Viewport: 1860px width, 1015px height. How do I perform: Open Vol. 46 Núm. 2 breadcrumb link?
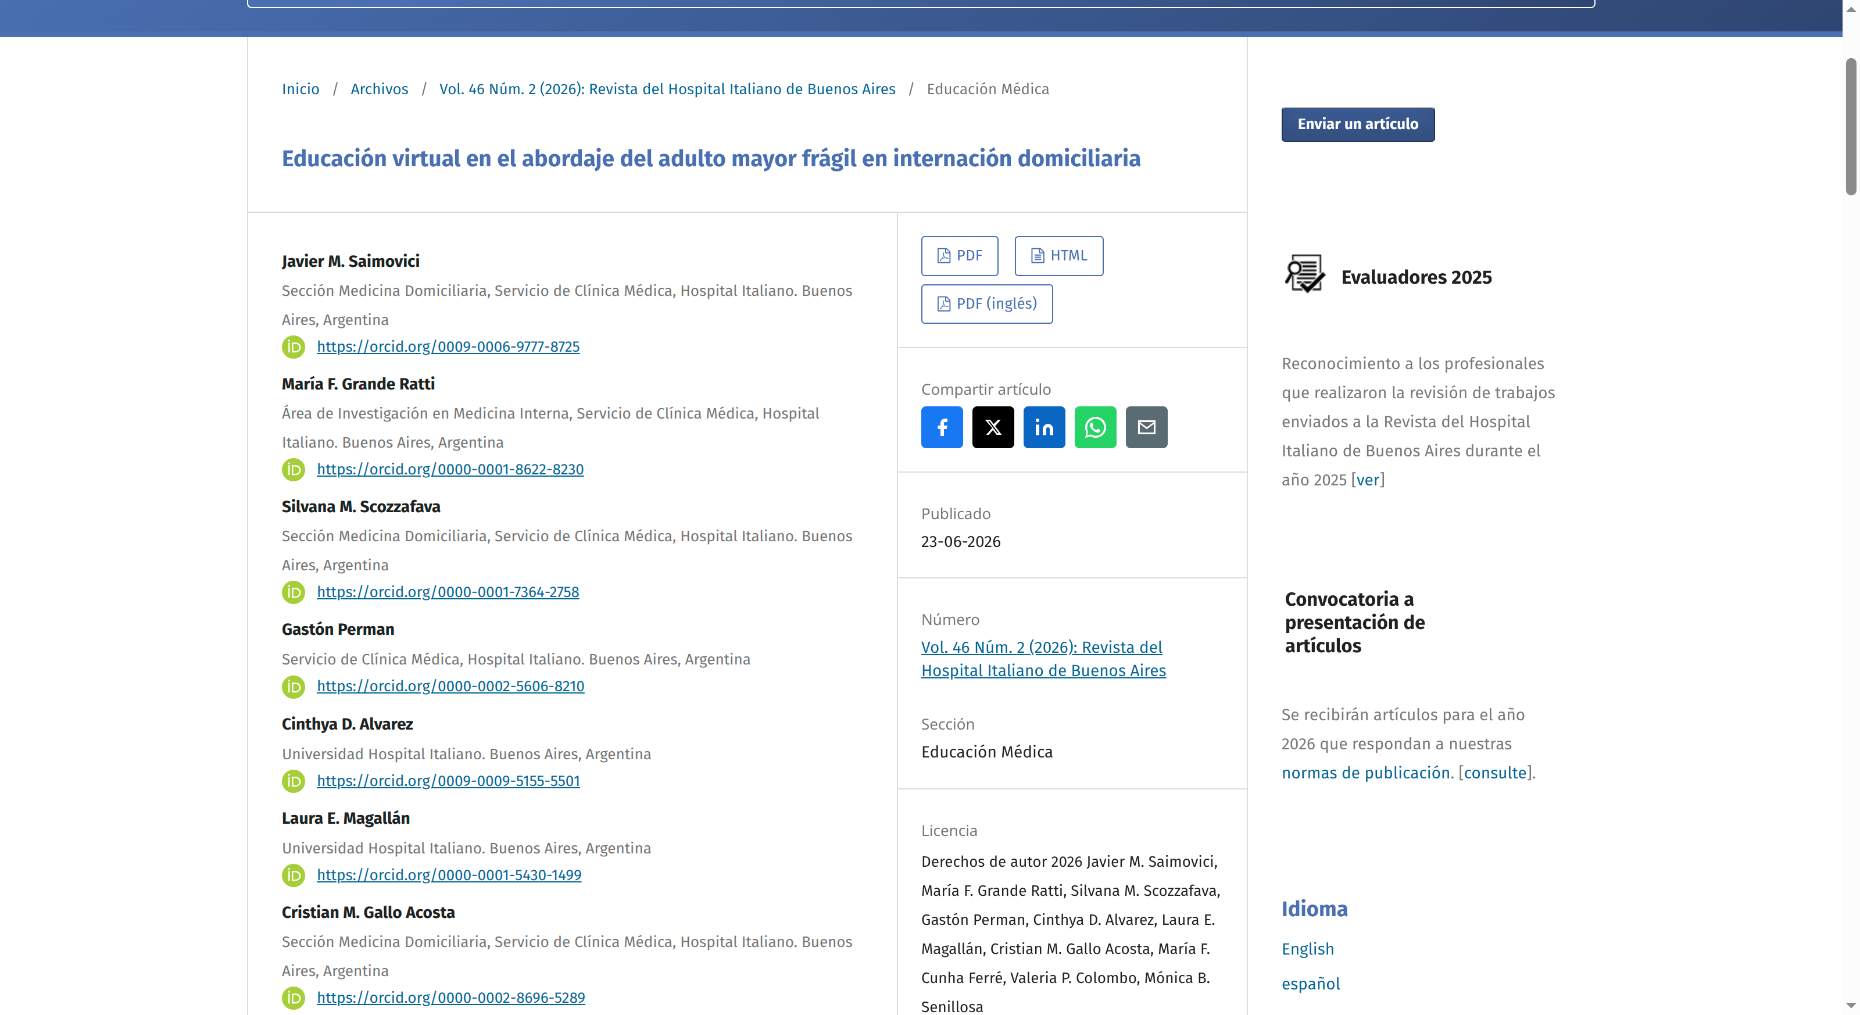[x=667, y=89]
